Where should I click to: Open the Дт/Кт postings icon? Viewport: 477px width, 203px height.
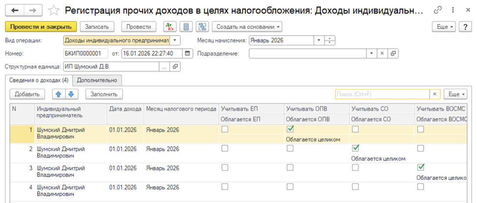coord(170,26)
